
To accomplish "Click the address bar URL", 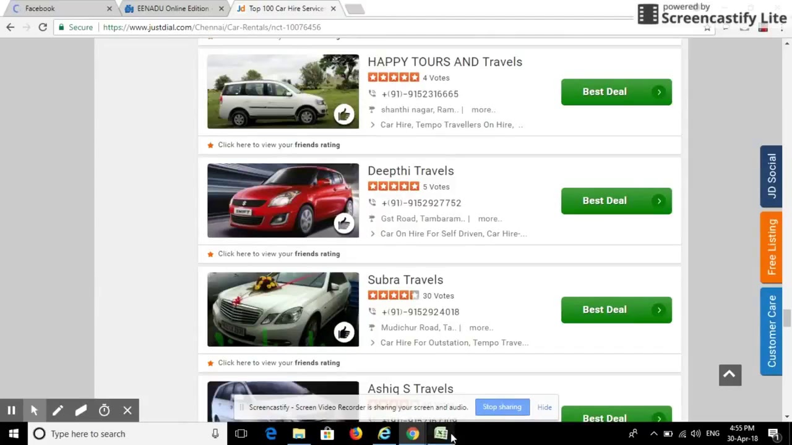I will pyautogui.click(x=212, y=27).
